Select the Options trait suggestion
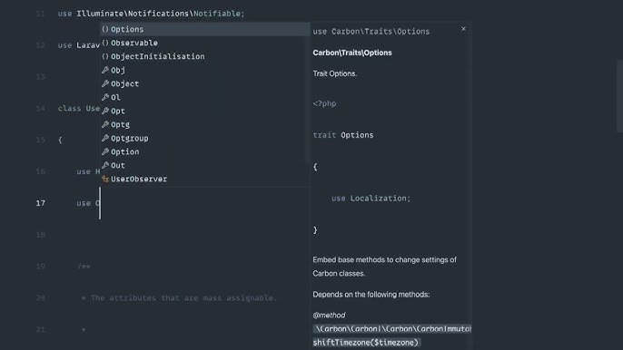Screen dimensions: 623x350 click(204, 29)
